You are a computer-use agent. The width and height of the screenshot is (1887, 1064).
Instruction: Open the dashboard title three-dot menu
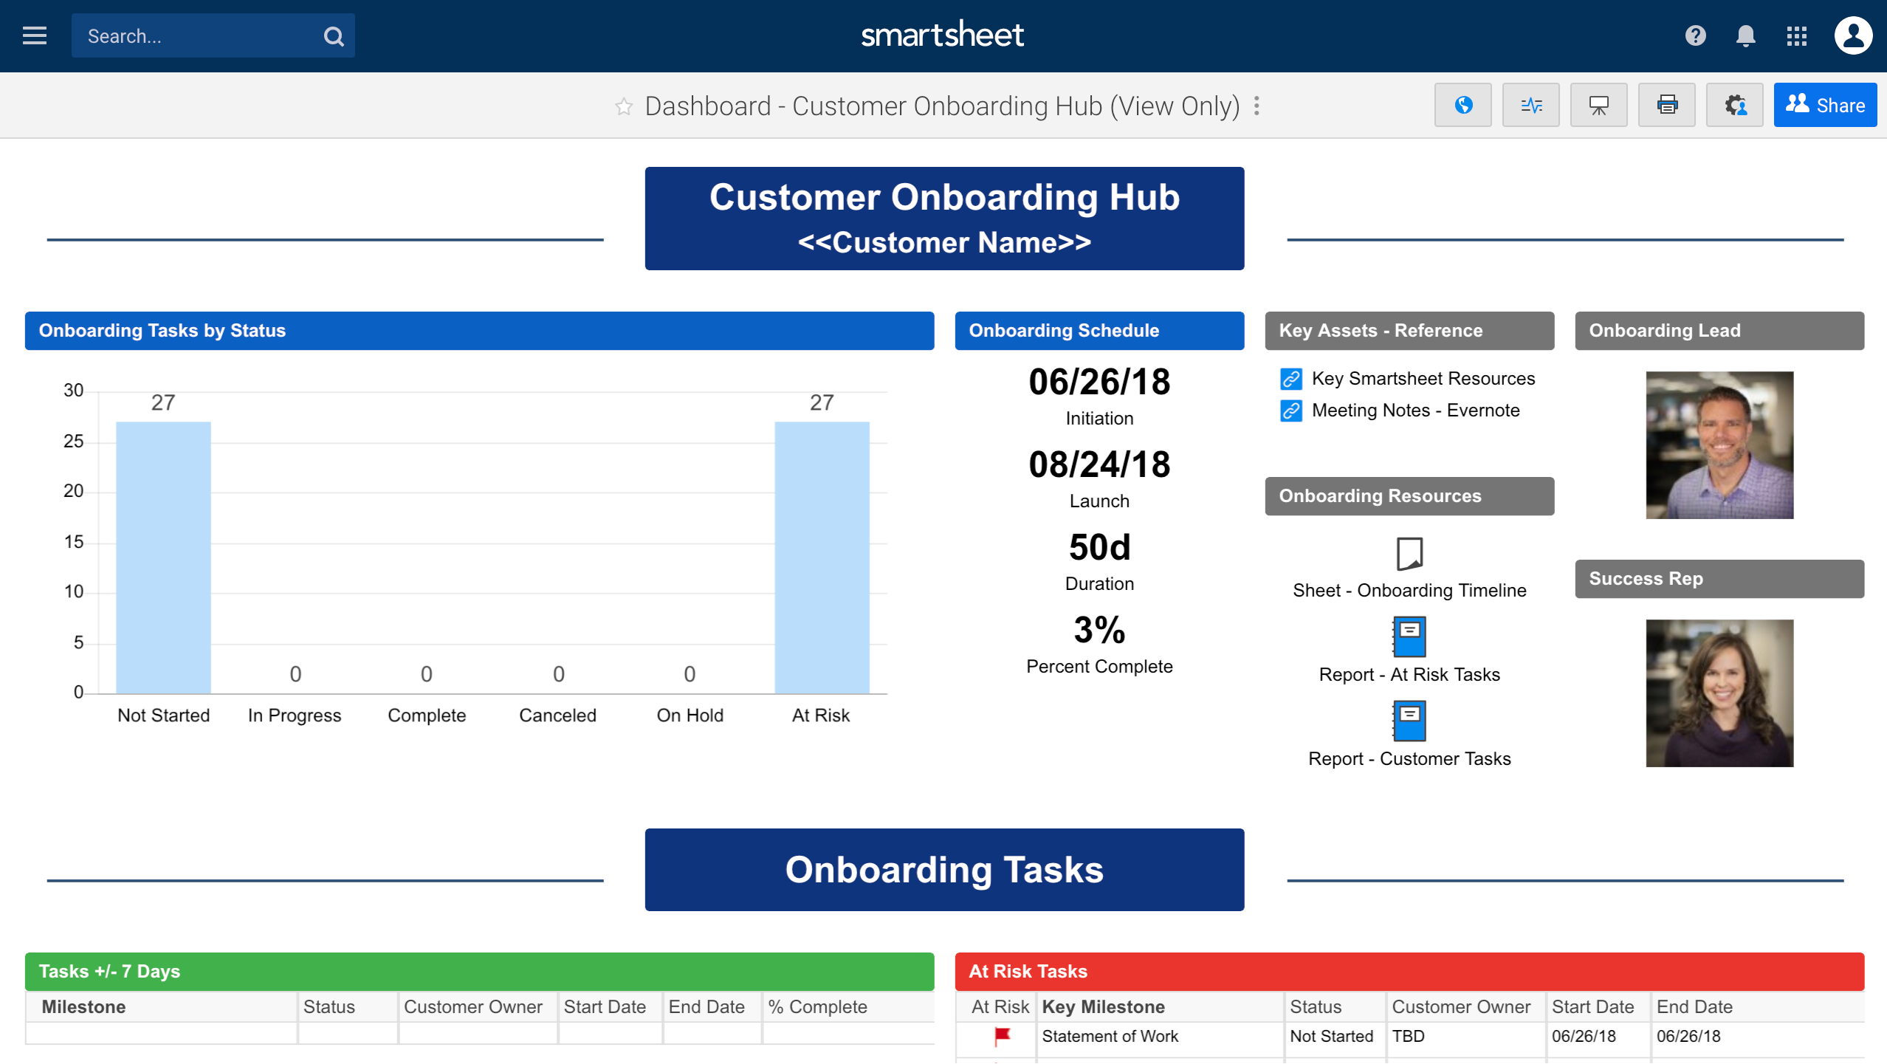click(x=1257, y=106)
